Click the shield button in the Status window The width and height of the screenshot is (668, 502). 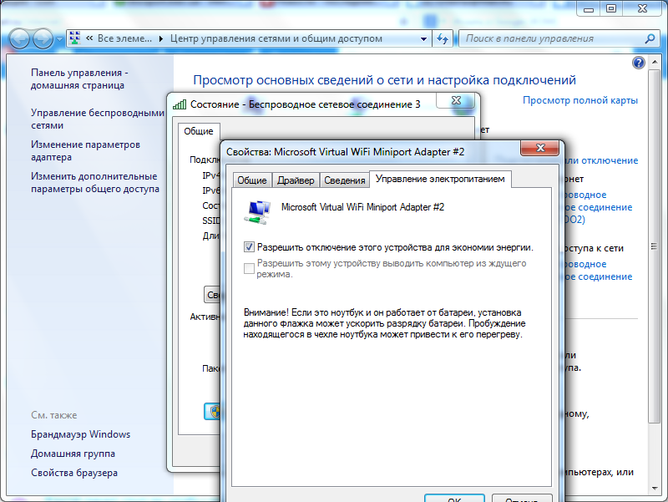point(213,411)
